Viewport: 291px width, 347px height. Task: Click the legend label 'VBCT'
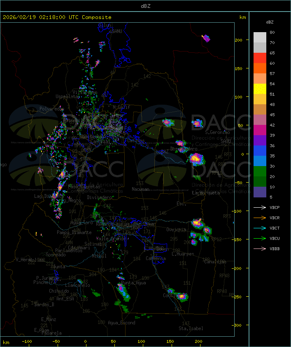[x=275, y=228]
